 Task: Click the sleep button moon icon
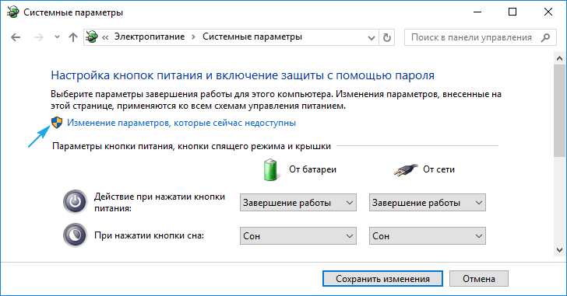[76, 235]
